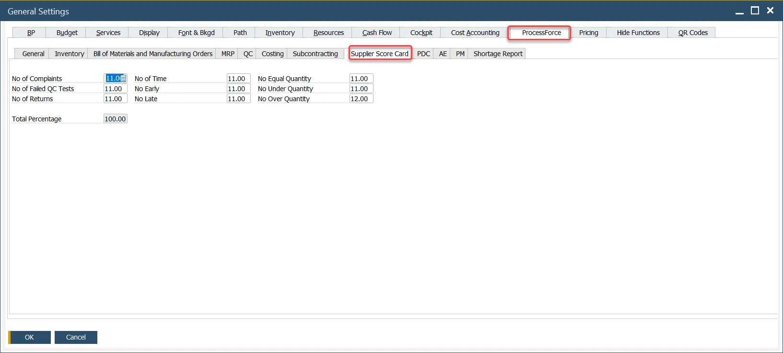
Task: Open the MRP sub-tab
Action: pyautogui.click(x=228, y=54)
